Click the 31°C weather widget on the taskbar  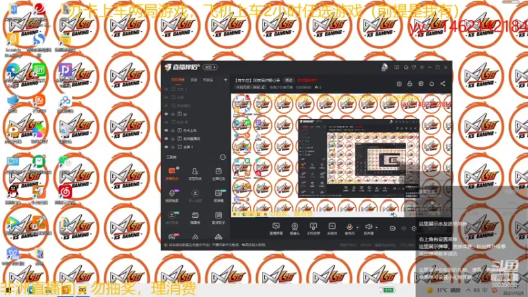coord(444,290)
